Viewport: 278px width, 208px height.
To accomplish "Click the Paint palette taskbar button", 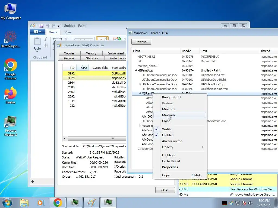I will click(91, 203).
